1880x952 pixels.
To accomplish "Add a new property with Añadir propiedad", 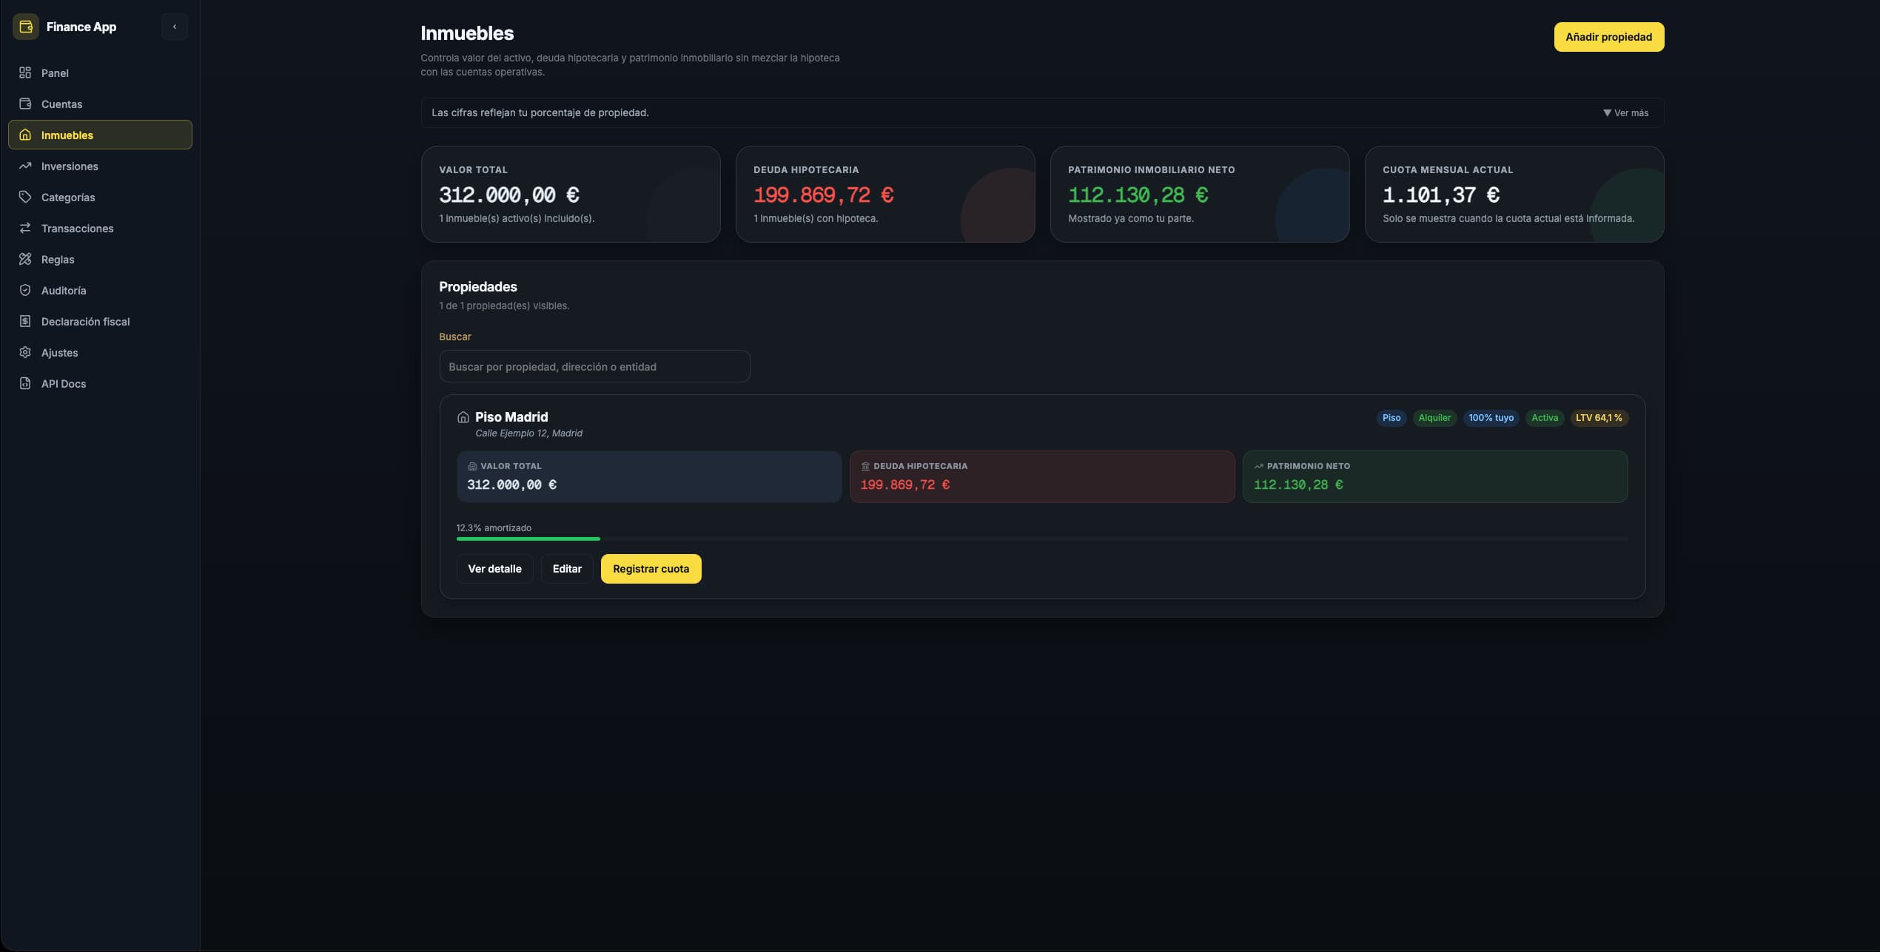I will tap(1608, 37).
